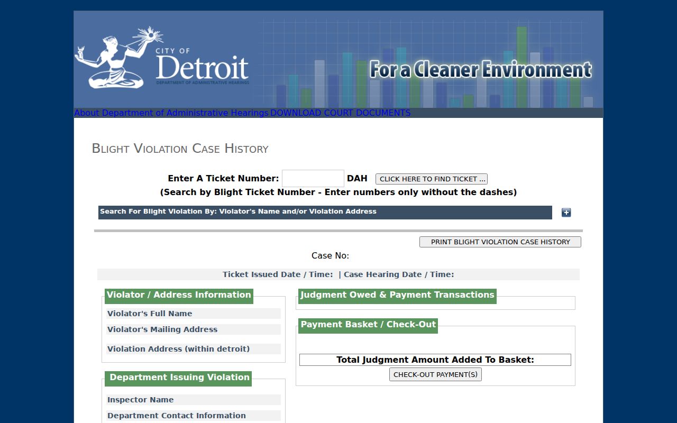Viewport: 677px width, 423px height.
Task: Click the CHECK-OUT PAYMENT(S) button
Action: [435, 374]
